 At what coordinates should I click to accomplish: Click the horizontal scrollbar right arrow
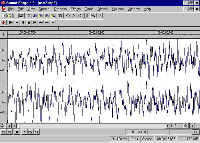point(167,126)
